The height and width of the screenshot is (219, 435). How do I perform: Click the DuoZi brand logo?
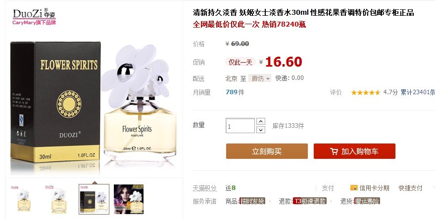34,17
